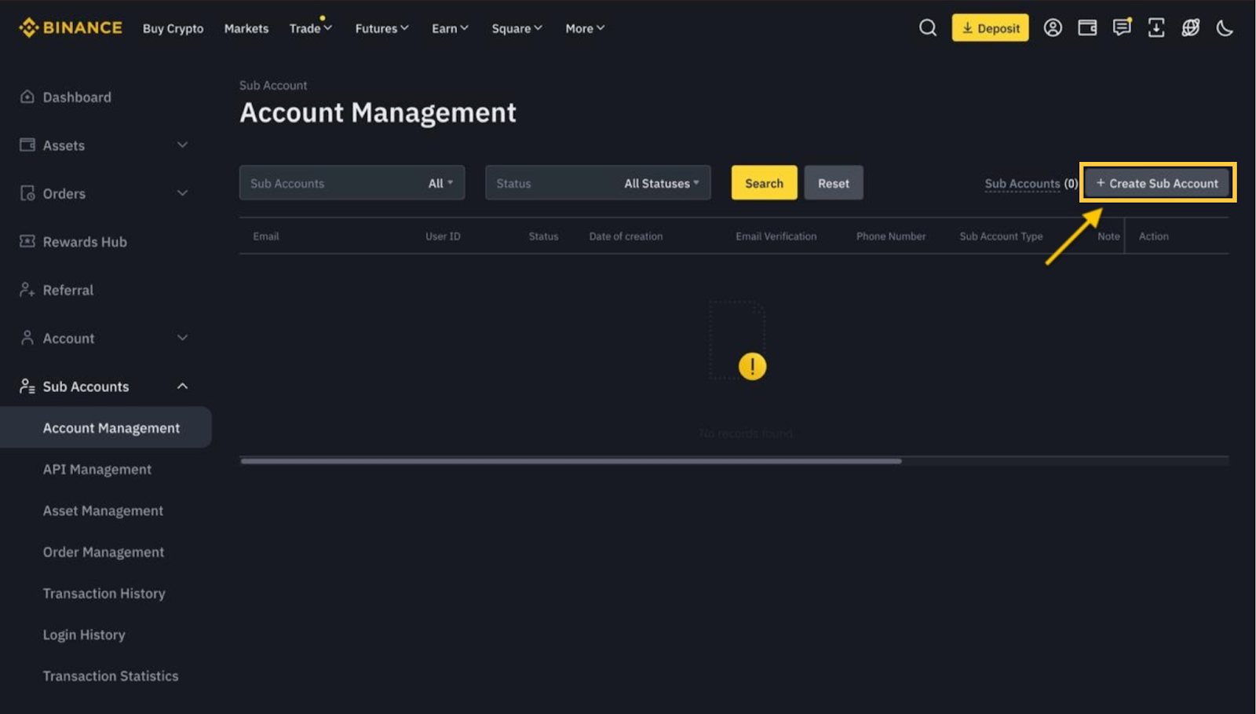Image resolution: width=1256 pixels, height=714 pixels.
Task: Click the Sub Account breadcrumb text
Action: pyautogui.click(x=273, y=85)
